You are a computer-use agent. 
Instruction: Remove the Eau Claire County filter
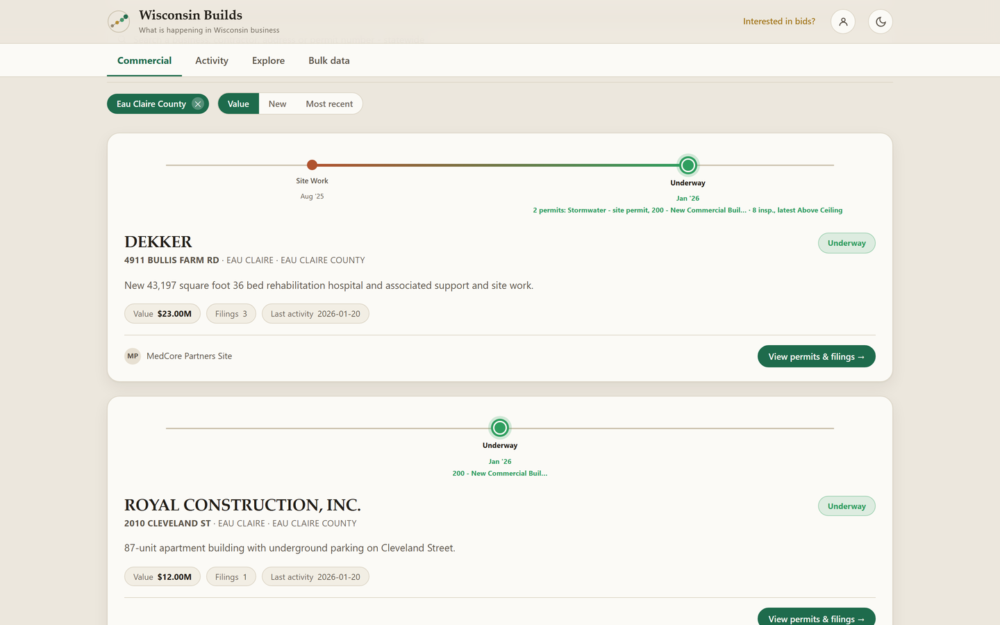pos(198,103)
